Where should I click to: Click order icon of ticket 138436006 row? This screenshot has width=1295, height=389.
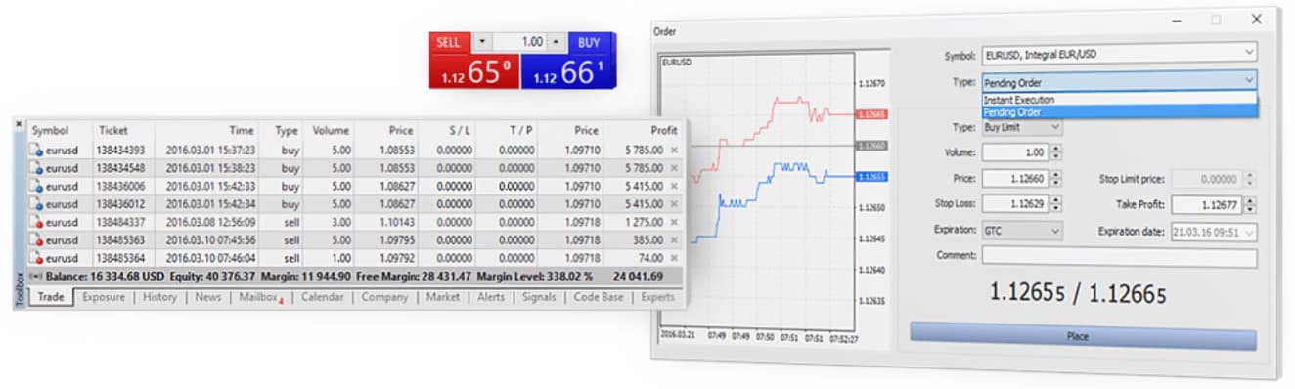[36, 186]
